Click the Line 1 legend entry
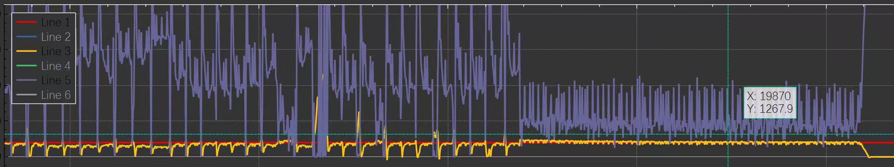The width and height of the screenshot is (894, 167). [43, 22]
